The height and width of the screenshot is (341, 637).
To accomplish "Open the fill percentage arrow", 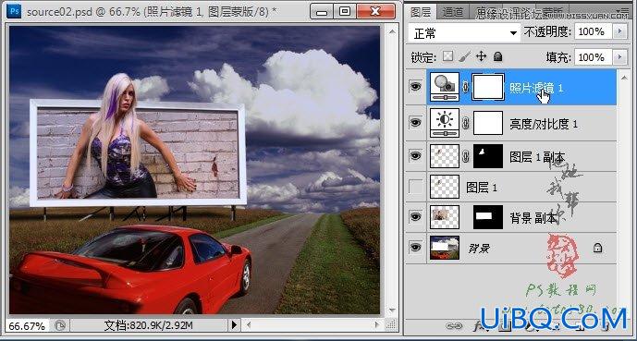I will pos(619,57).
